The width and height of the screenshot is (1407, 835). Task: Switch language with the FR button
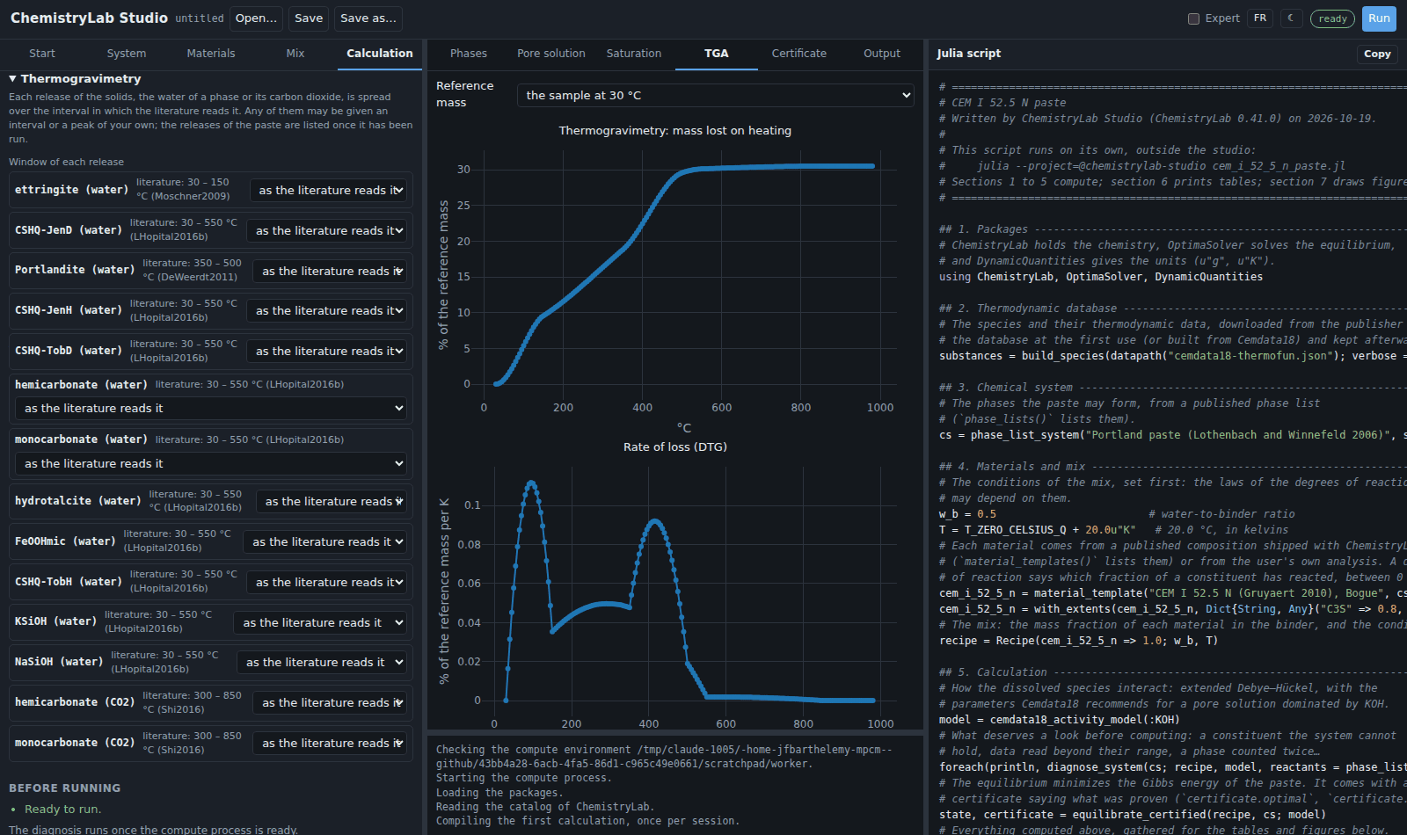[1260, 18]
